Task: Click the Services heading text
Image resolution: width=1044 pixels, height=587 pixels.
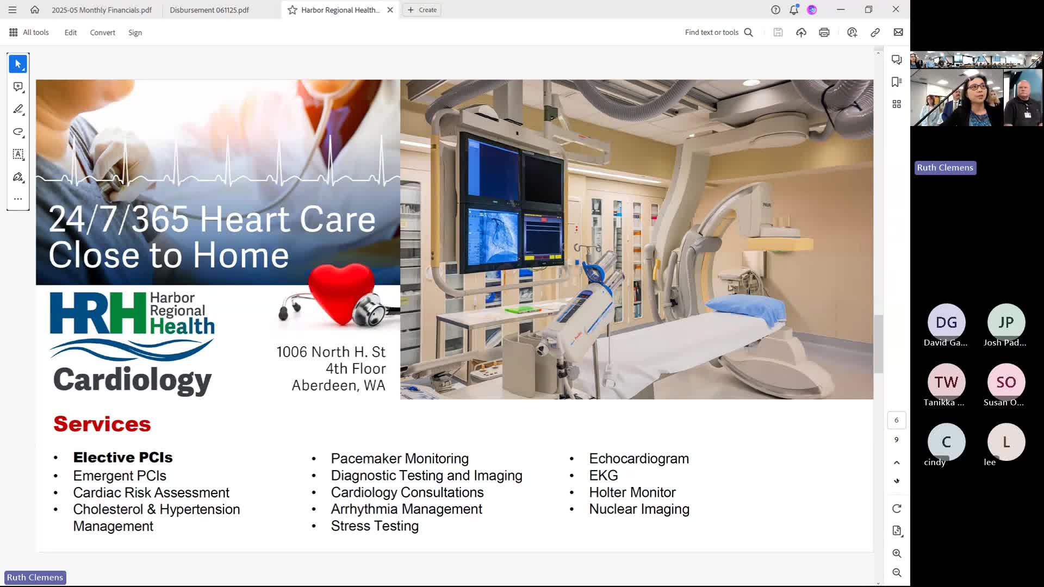Action: coord(102,424)
